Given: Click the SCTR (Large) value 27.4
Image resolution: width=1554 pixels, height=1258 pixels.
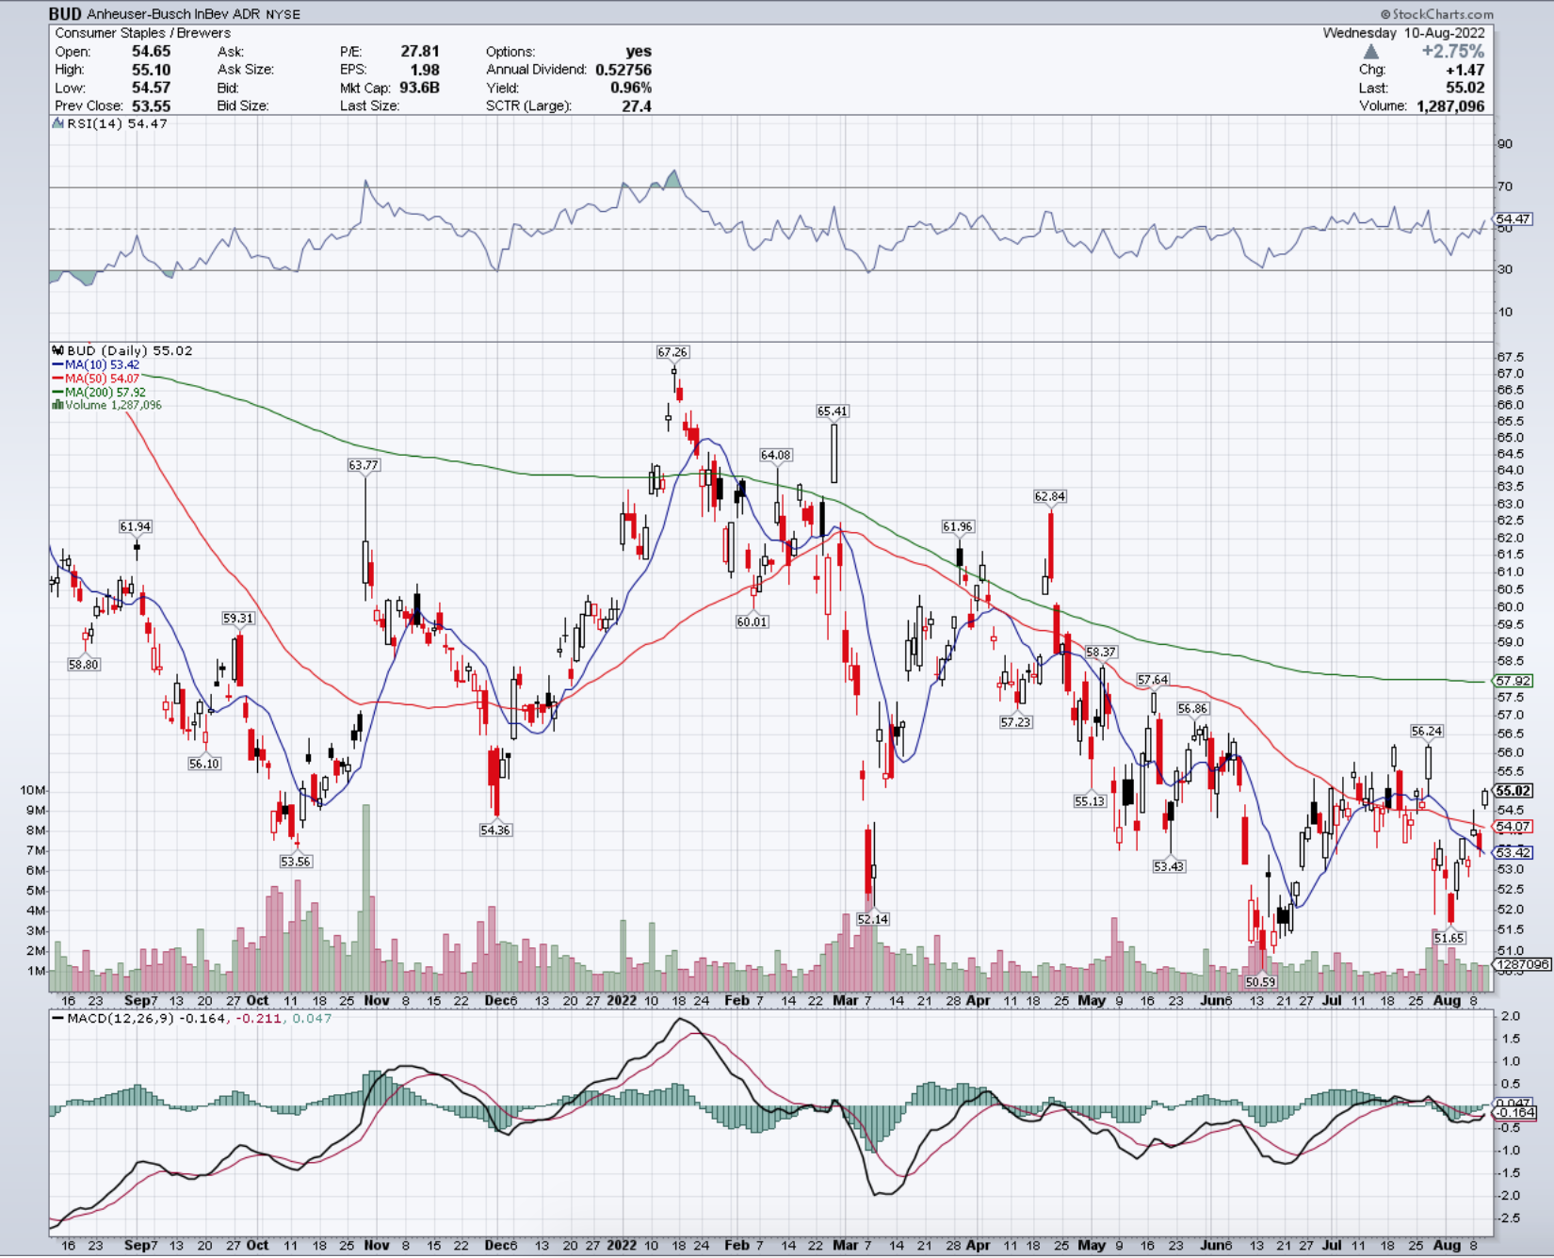Looking at the screenshot, I should point(637,105).
